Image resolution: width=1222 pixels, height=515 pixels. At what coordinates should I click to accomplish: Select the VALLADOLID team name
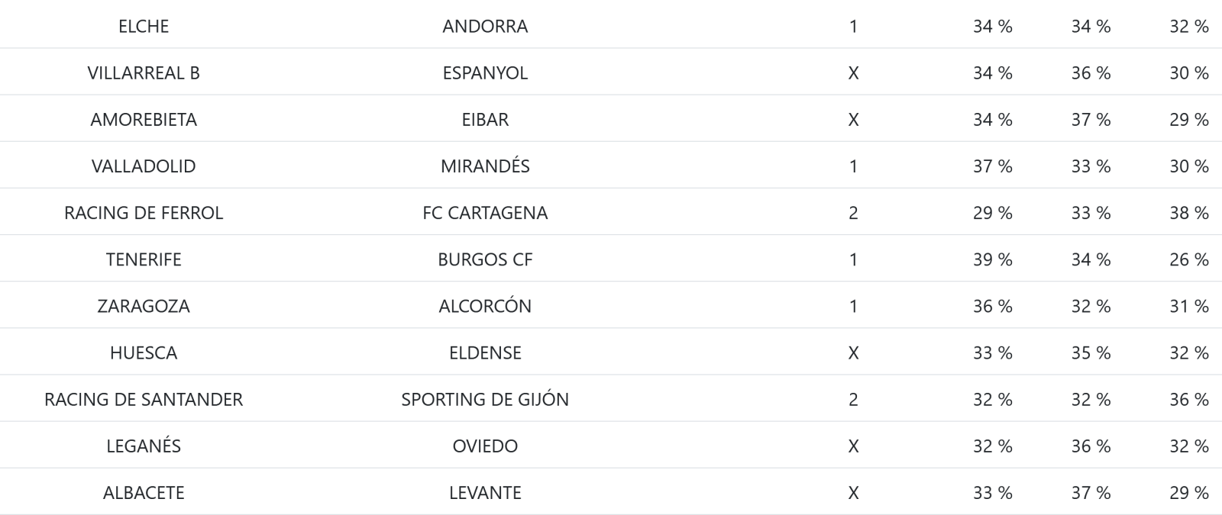(144, 166)
